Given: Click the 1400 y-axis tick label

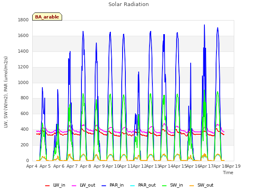Looking at the screenshot, I should click(23, 51).
